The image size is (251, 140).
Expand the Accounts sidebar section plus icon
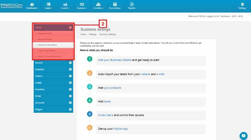click(x=70, y=103)
